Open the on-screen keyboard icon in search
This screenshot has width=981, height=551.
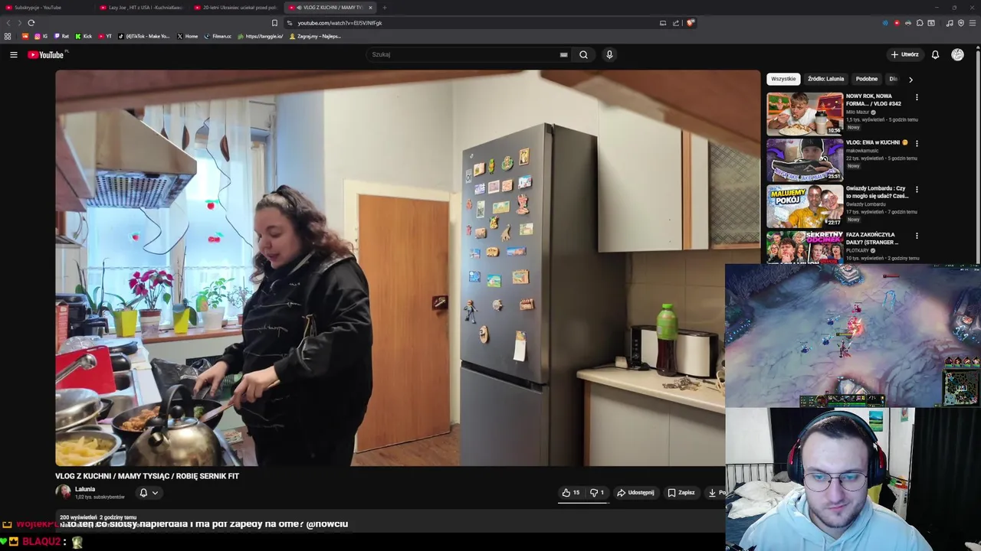[x=563, y=54]
